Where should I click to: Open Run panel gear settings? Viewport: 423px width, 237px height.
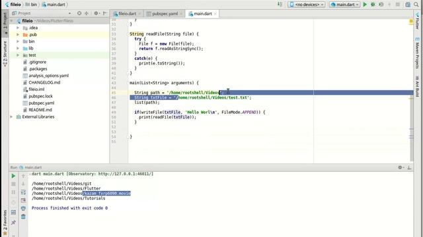click(401, 167)
